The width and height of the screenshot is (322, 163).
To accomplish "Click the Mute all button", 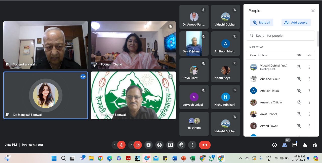I will click(x=261, y=22).
